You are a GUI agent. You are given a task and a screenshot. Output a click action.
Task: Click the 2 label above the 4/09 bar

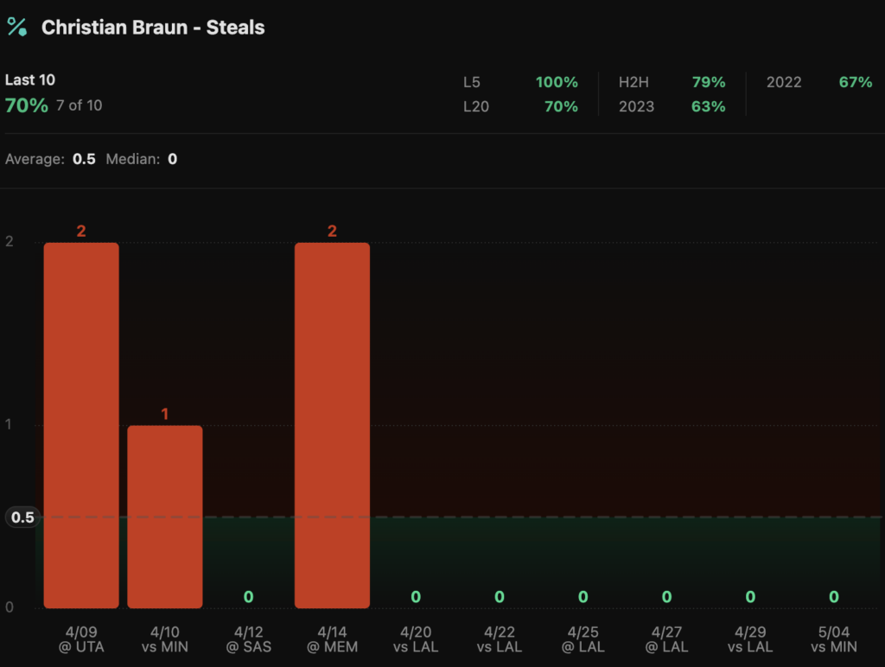pyautogui.click(x=81, y=231)
